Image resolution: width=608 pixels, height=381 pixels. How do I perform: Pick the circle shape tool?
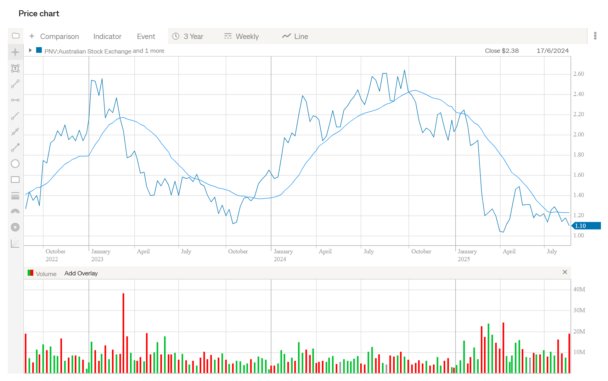15,164
